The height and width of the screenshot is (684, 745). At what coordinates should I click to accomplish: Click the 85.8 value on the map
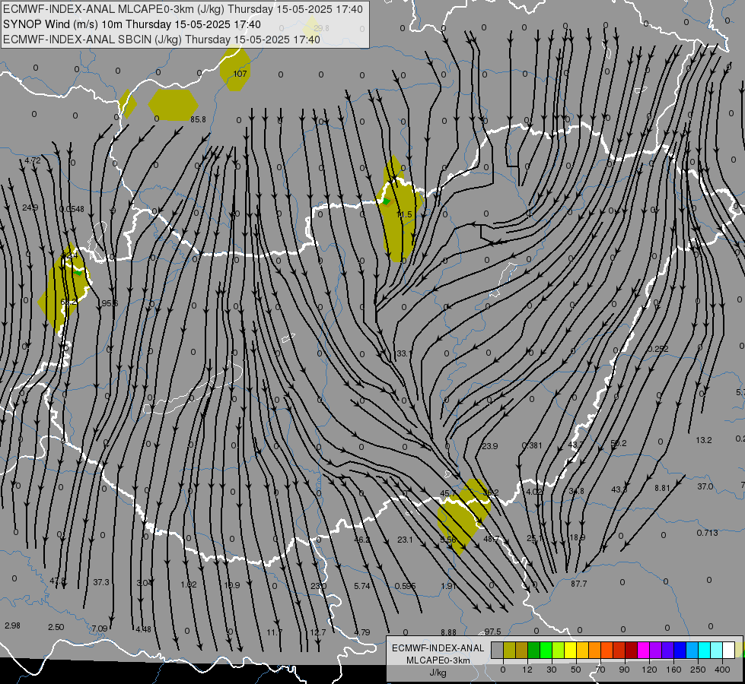(x=198, y=119)
